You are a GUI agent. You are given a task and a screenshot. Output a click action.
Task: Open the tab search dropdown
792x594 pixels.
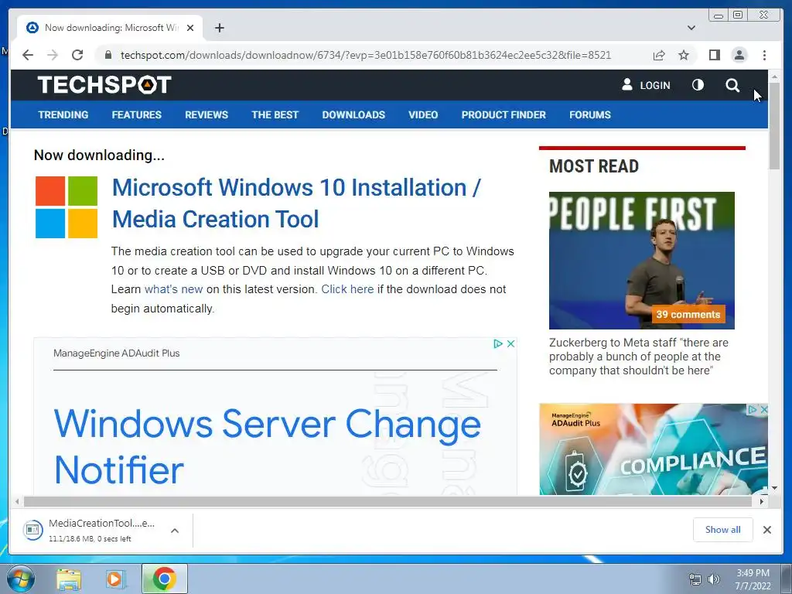pyautogui.click(x=691, y=28)
